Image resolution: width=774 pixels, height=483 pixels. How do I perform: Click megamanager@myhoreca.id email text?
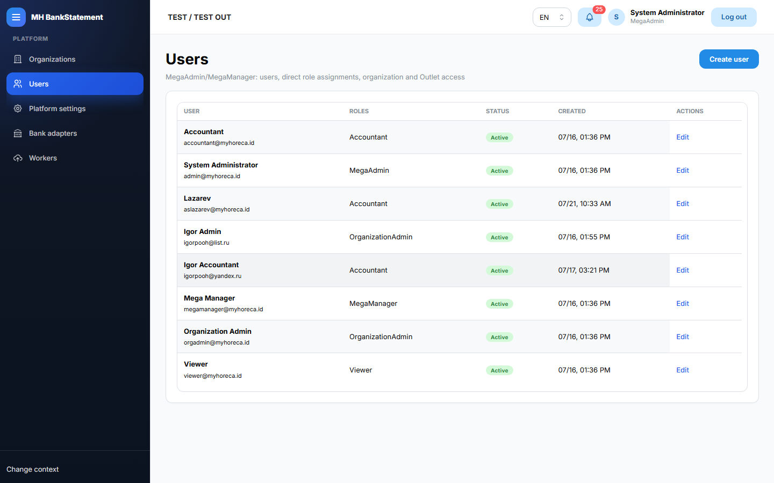pos(224,309)
